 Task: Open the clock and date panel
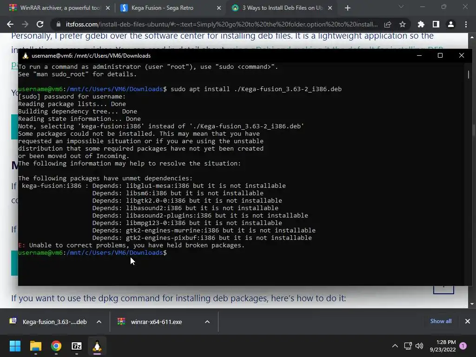[x=443, y=346]
